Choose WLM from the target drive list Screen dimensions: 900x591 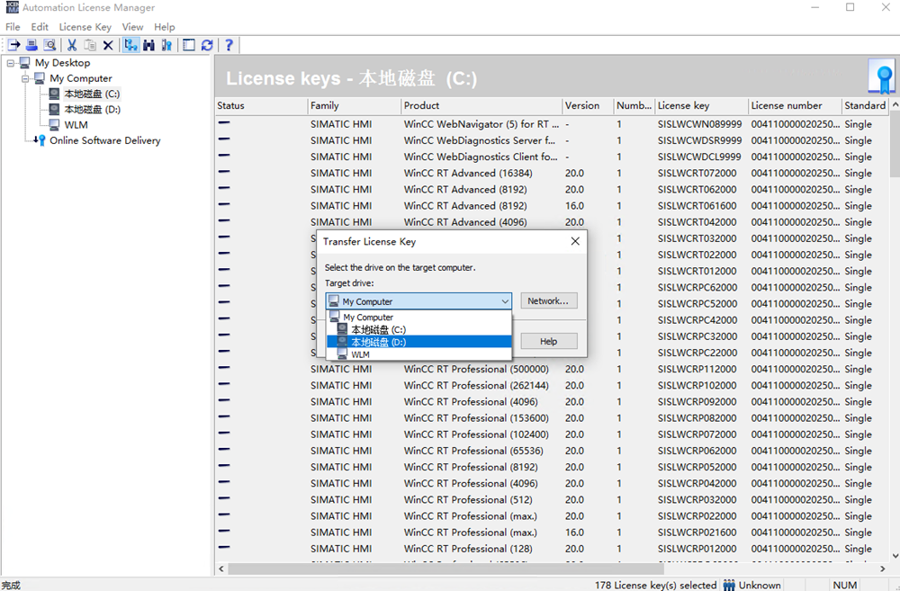(x=360, y=354)
